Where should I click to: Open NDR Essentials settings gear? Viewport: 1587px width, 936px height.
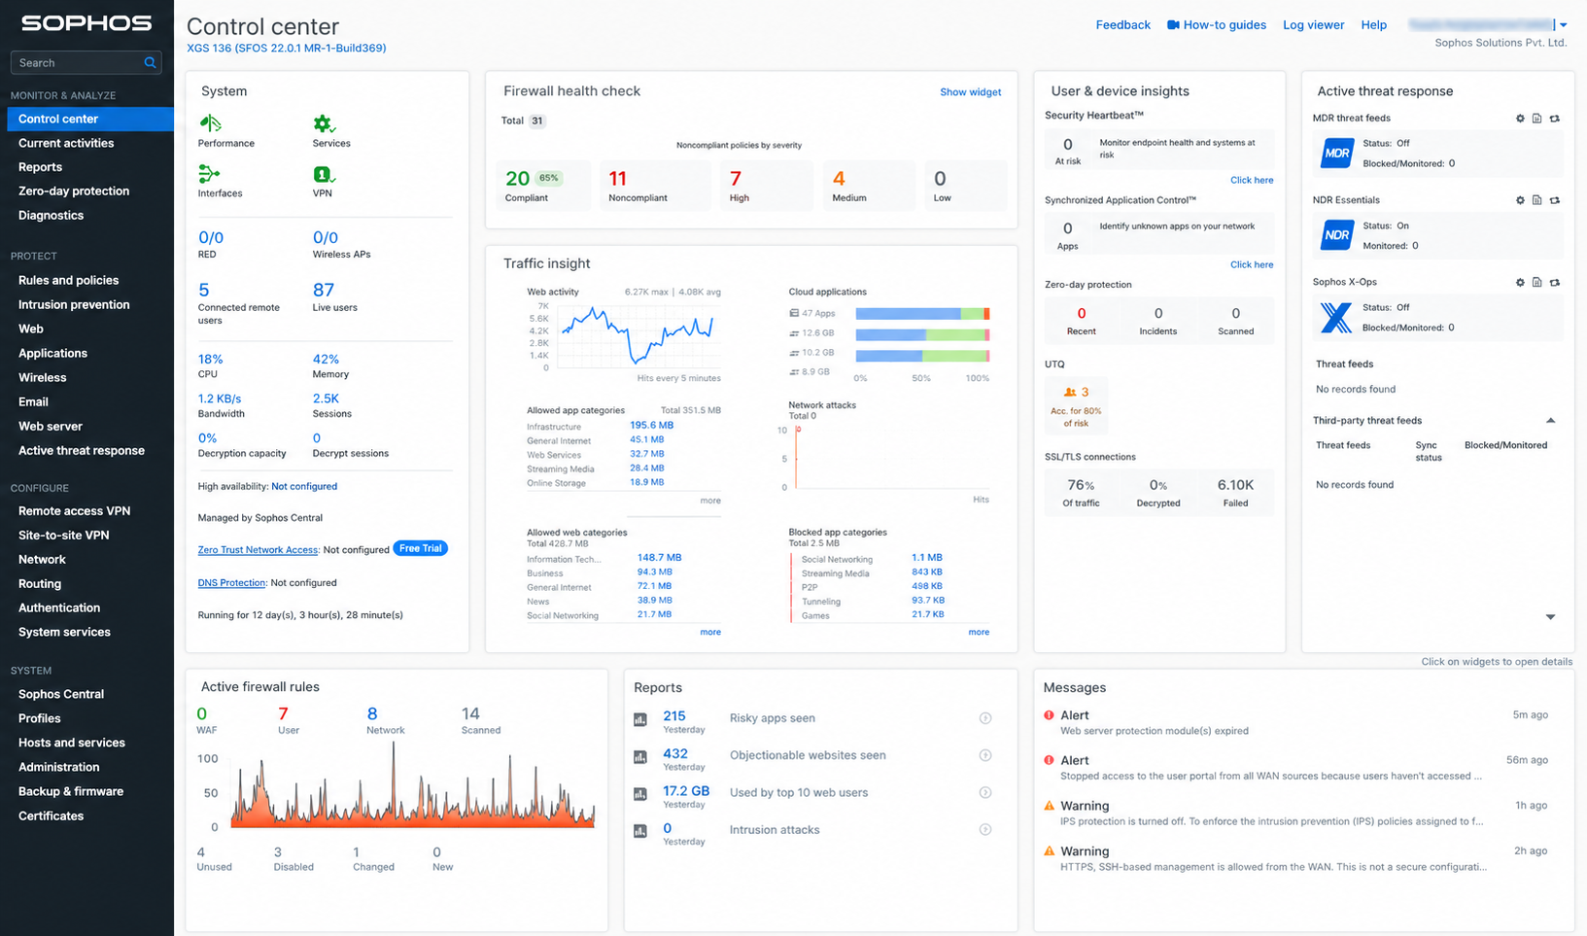click(x=1520, y=200)
